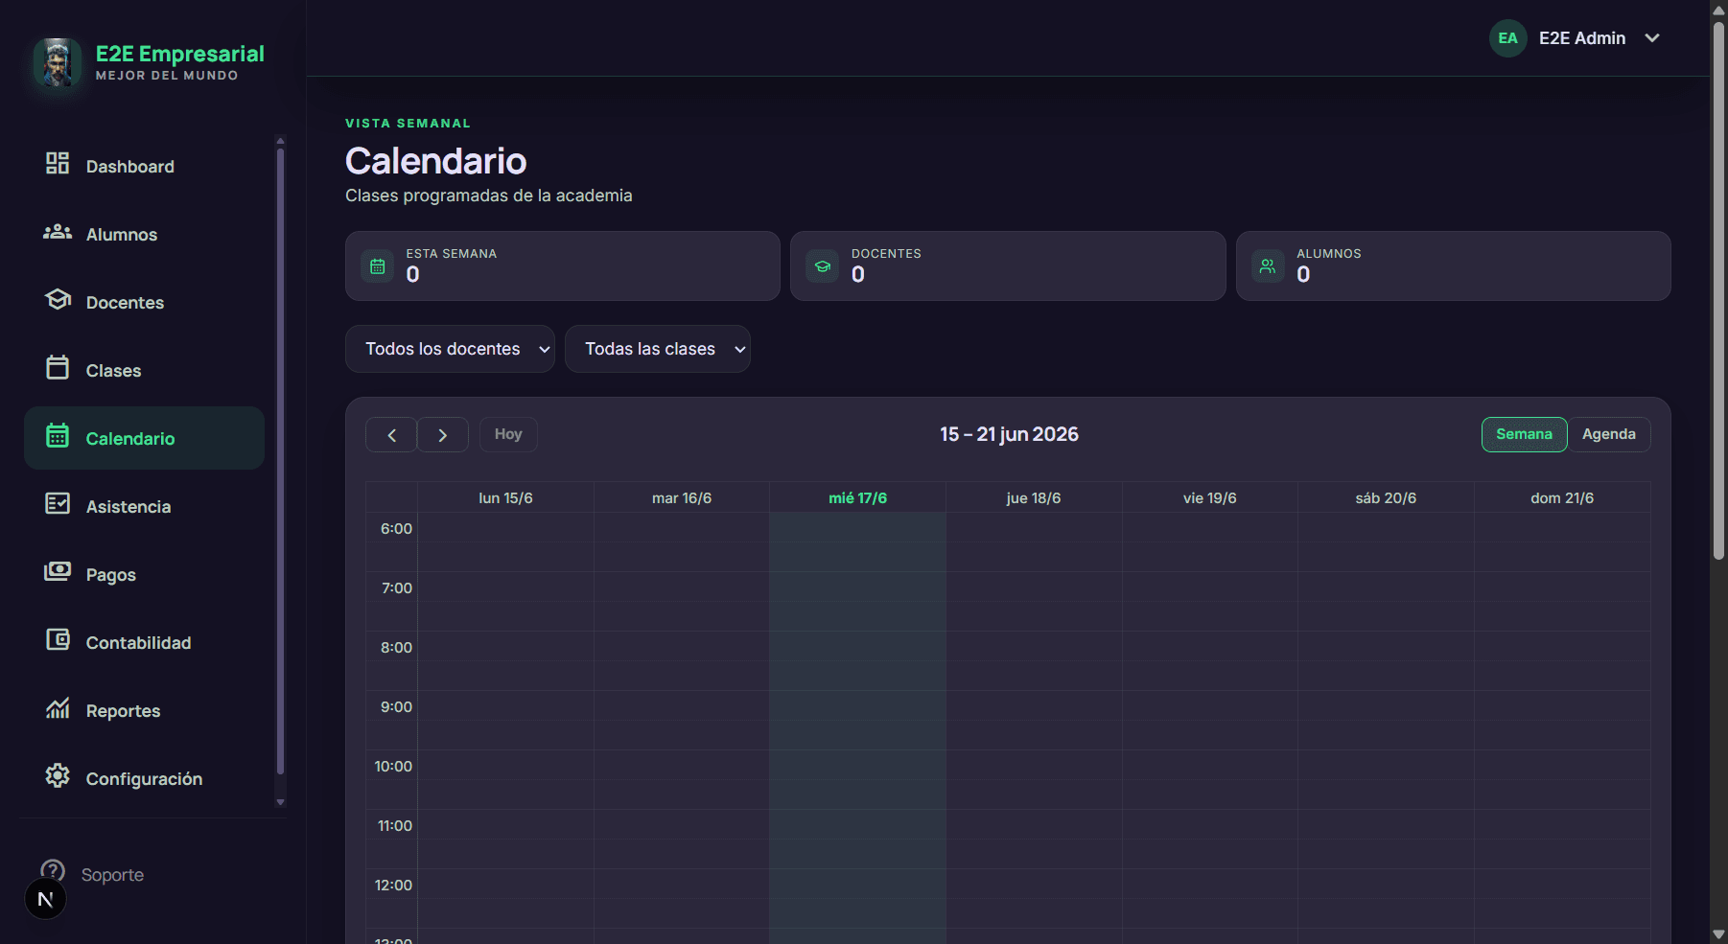The width and height of the screenshot is (1728, 944).
Task: Click the 6:00 time label
Action: click(x=396, y=529)
